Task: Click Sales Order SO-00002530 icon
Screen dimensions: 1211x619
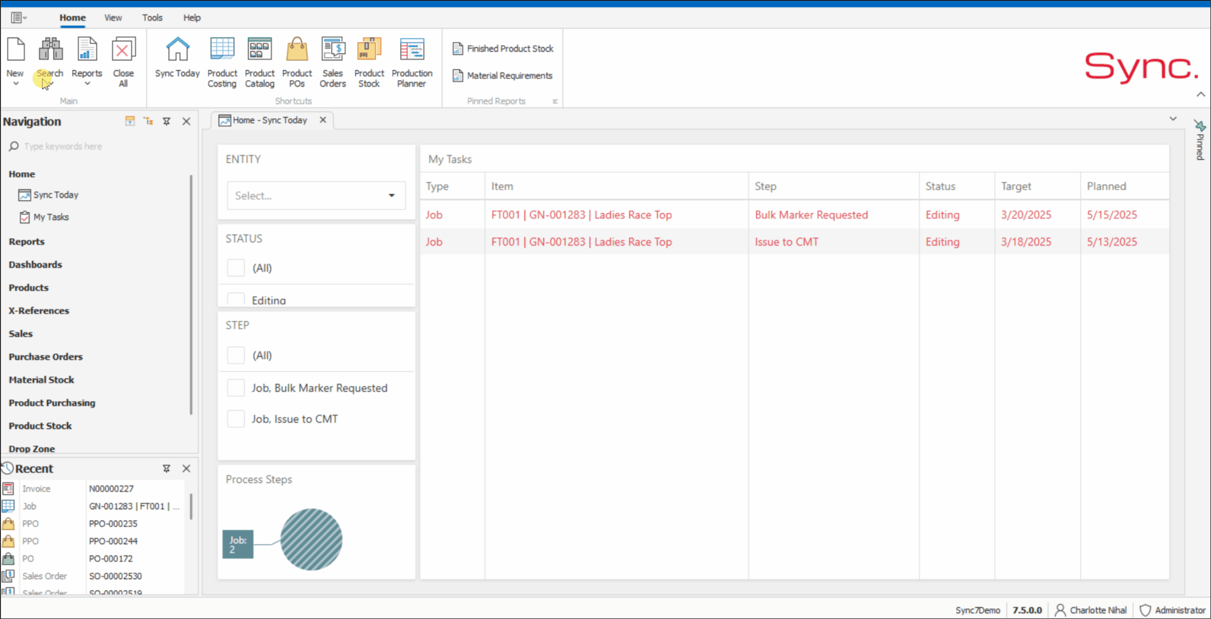Action: (8, 576)
